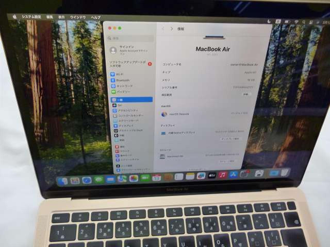Open the Photos app in Dock
This screenshot has height=247, width=330.
point(134,178)
